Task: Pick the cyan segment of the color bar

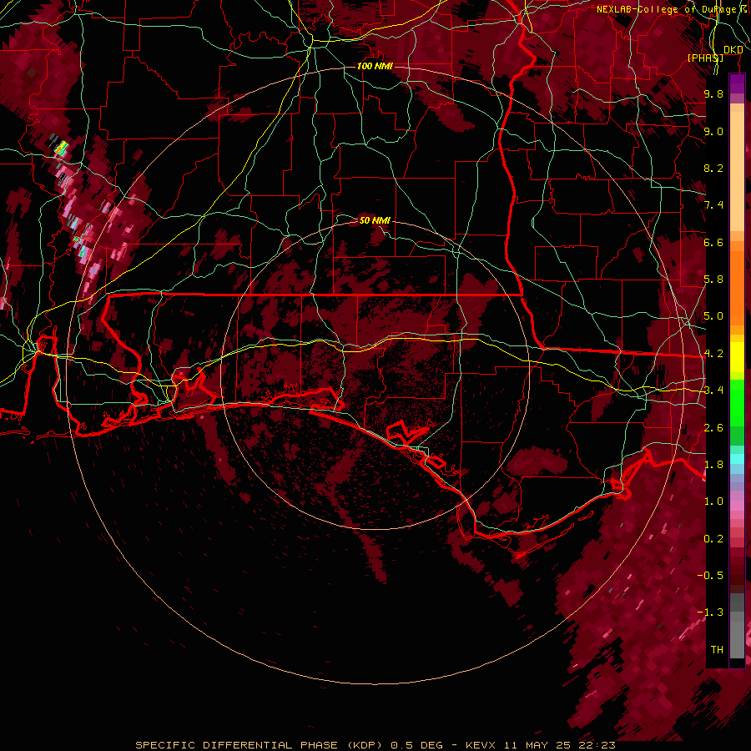Action: pos(737,459)
